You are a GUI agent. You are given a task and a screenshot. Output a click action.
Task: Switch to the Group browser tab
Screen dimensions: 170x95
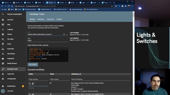click(106, 3)
